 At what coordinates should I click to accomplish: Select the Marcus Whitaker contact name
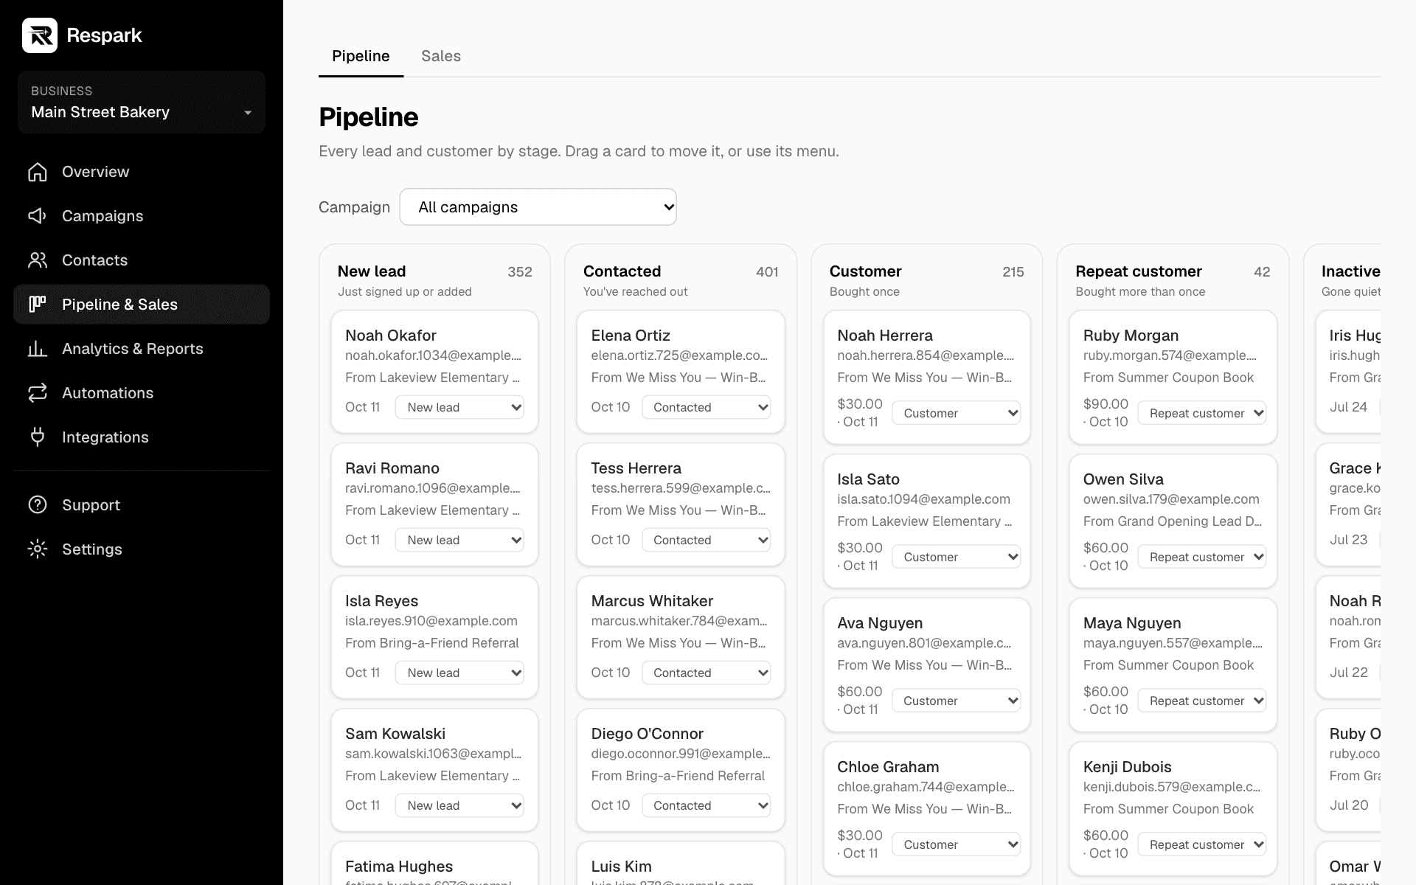[652, 601]
